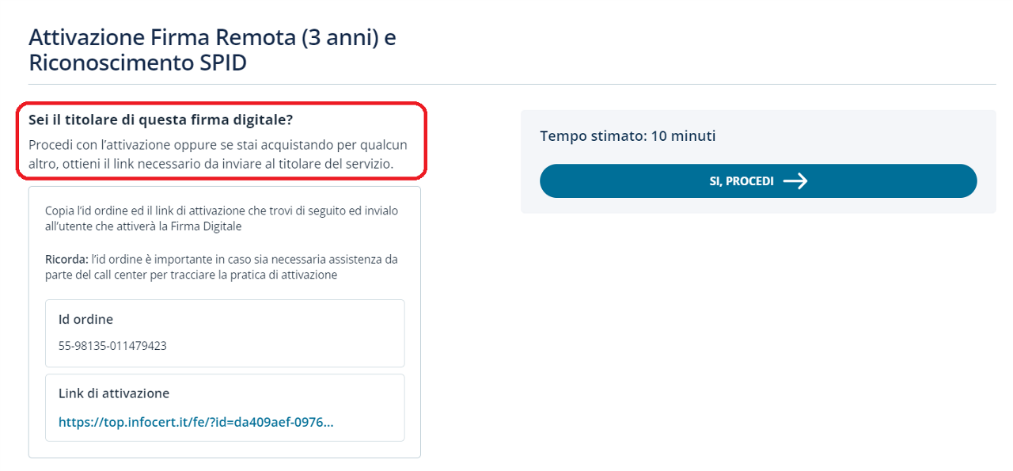
Task: Click the bold "Ricorda:" word
Action: [66, 260]
